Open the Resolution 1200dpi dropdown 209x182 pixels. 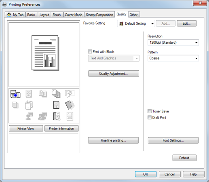pyautogui.click(x=173, y=42)
